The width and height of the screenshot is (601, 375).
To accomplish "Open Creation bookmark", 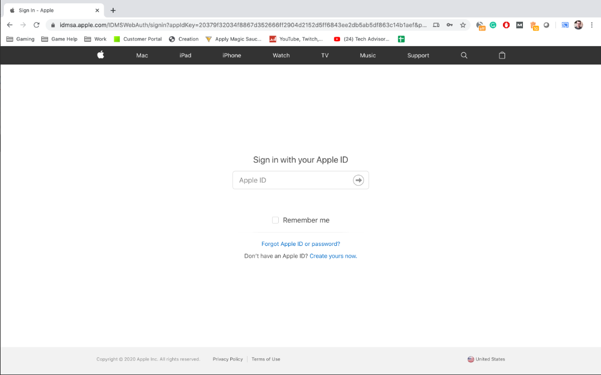I will click(x=183, y=39).
